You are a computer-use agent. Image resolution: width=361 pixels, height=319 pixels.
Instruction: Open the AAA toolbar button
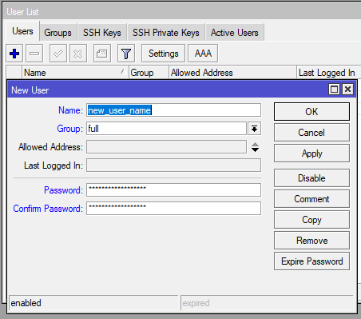point(203,54)
